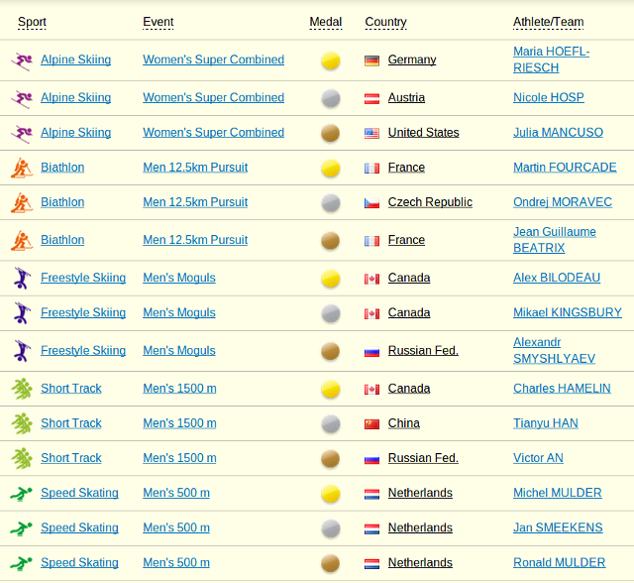Image resolution: width=634 pixels, height=583 pixels.
Task: Click the bronze medal icon for Julia MANCUSO
Action: click(331, 133)
